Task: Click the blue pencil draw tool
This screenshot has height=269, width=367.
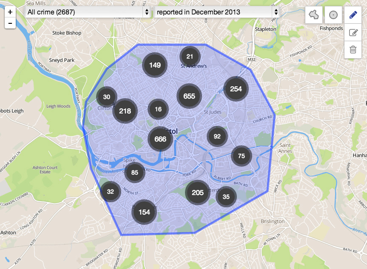Action: coord(353,15)
